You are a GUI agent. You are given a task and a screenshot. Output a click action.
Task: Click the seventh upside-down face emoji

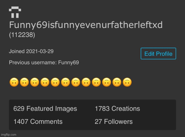pyautogui.click(x=76, y=82)
